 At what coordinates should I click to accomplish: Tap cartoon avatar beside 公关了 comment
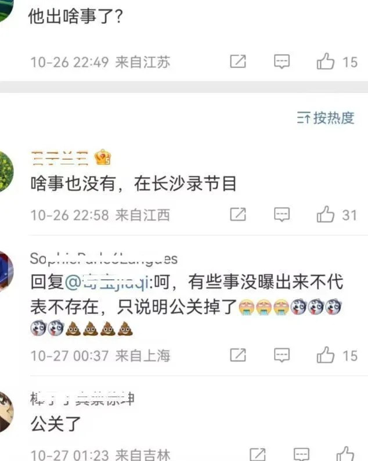[6, 412]
